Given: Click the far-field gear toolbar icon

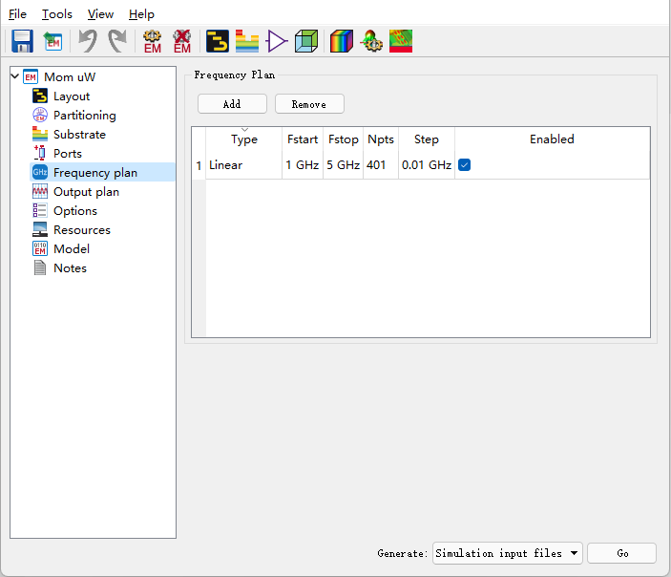Looking at the screenshot, I should tap(371, 41).
